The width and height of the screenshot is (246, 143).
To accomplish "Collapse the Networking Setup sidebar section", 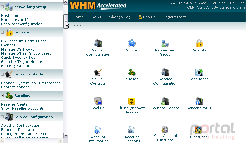I will 2,7.
